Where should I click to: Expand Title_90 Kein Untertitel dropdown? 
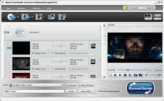coord(68,69)
